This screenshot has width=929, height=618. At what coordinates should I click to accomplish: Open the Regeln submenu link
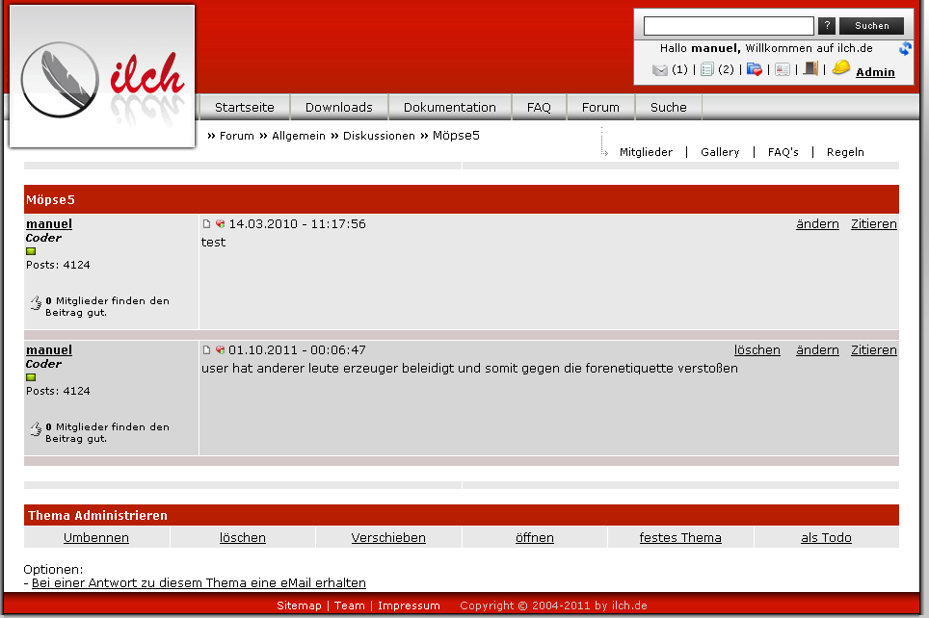(x=845, y=152)
